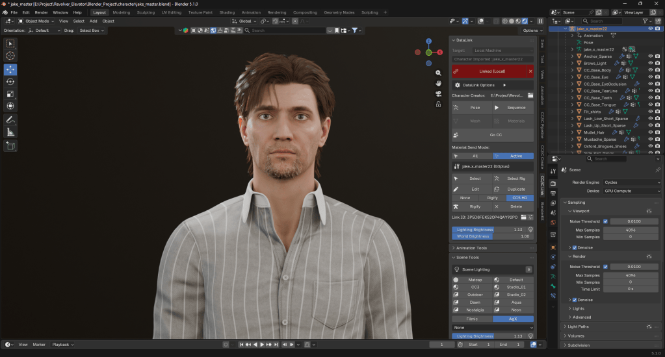Click the Sequence button
The width and height of the screenshot is (665, 357).
[513, 108]
